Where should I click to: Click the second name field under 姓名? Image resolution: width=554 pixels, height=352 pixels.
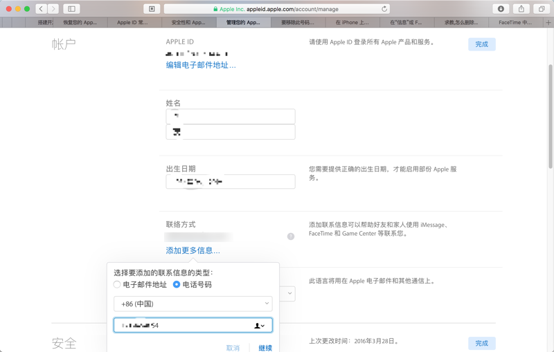[x=231, y=132]
